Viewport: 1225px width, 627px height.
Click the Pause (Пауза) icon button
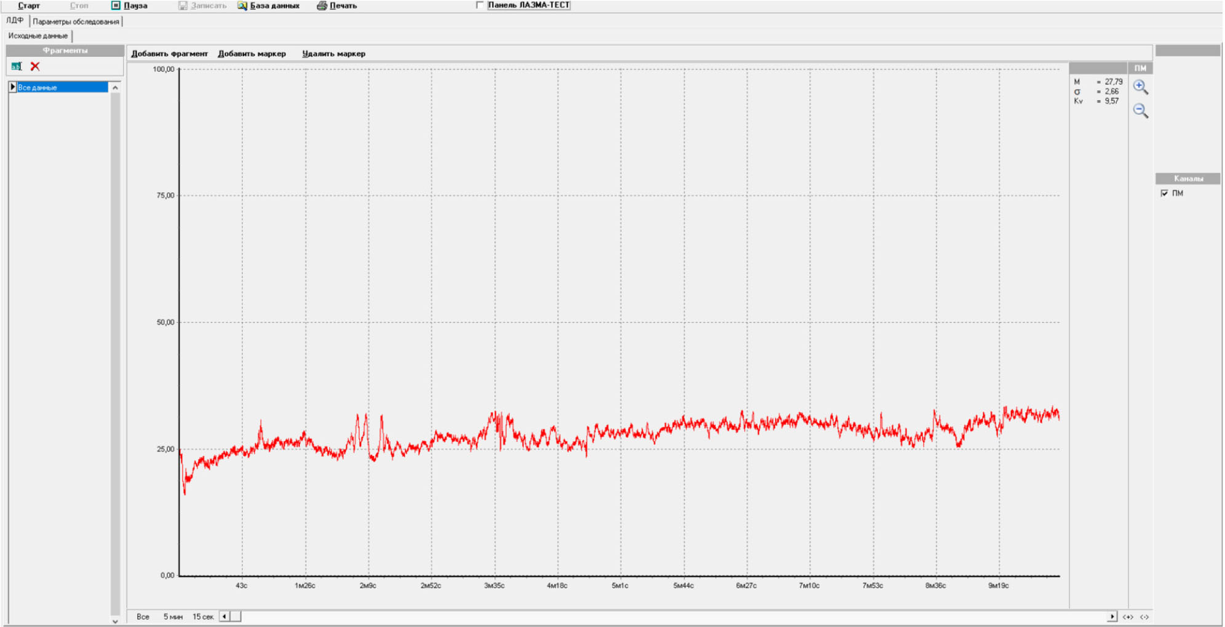[116, 6]
